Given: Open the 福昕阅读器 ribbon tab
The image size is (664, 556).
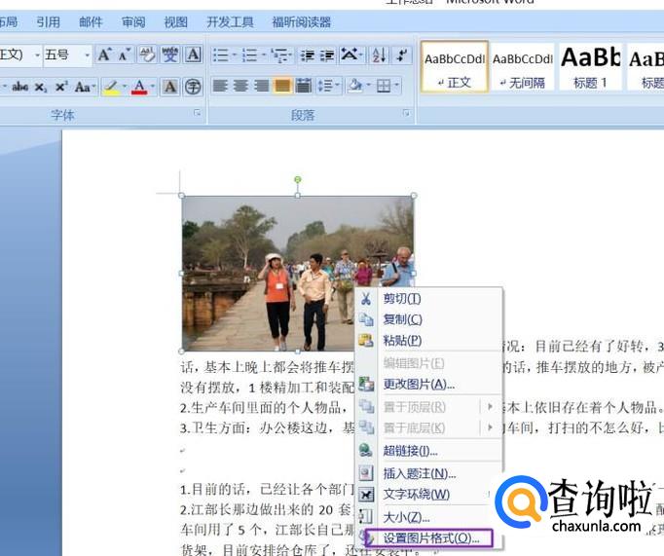Looking at the screenshot, I should [302, 22].
